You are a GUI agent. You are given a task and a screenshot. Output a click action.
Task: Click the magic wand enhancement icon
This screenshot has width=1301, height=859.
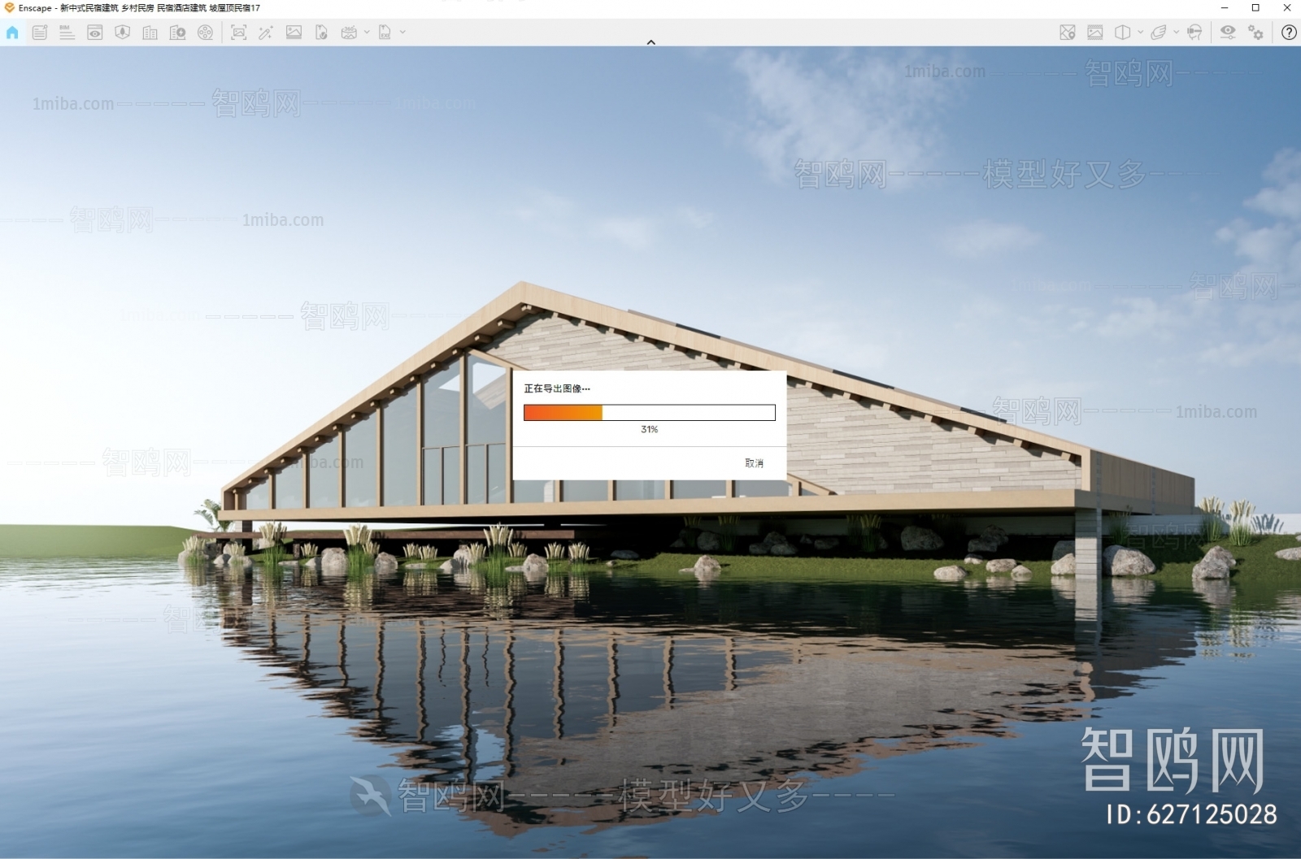click(266, 33)
